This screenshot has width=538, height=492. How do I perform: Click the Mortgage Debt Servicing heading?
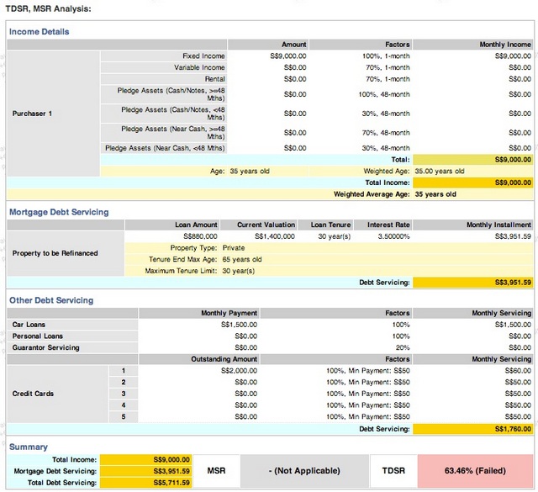point(59,212)
